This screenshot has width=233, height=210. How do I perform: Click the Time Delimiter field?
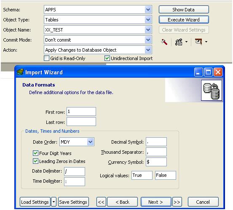tap(75, 181)
